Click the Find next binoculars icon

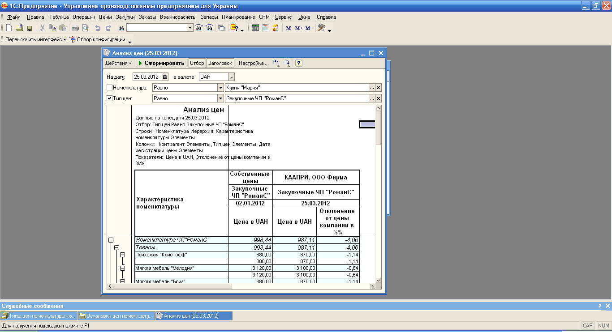199,28
